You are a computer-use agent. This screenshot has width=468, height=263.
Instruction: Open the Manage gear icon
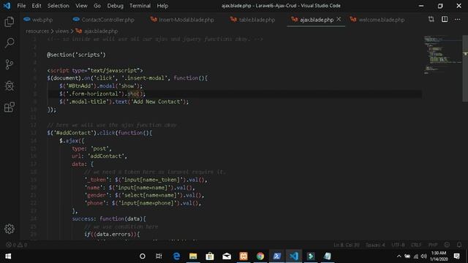point(10,229)
